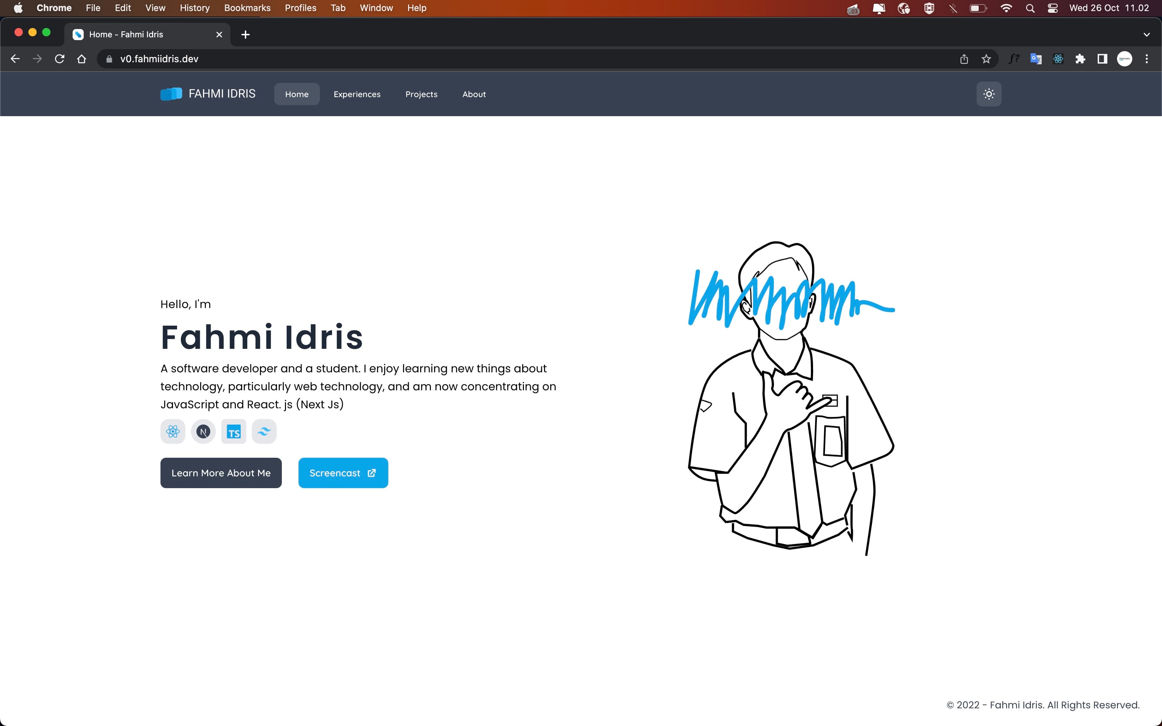
Task: Open the fonts finder f? extension
Action: [x=1014, y=59]
